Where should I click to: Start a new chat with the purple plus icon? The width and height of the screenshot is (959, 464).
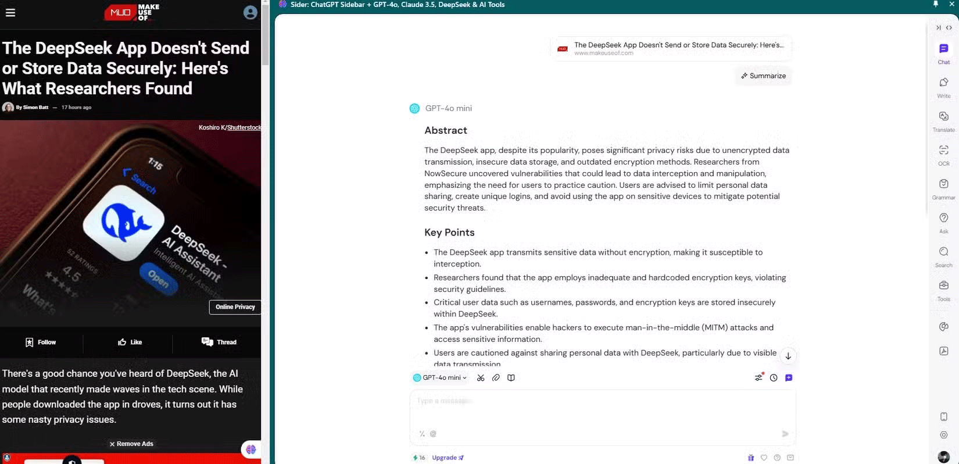(x=789, y=378)
